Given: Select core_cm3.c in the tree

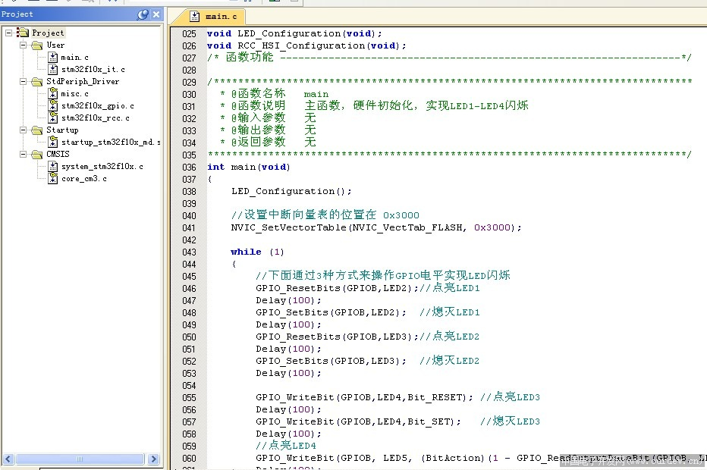Looking at the screenshot, I should coord(84,179).
